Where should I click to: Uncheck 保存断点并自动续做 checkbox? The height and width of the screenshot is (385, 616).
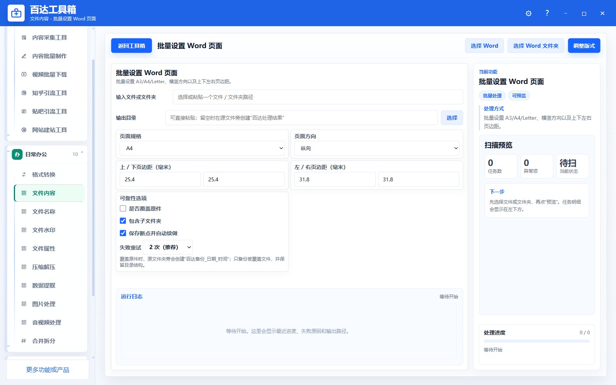click(x=123, y=233)
